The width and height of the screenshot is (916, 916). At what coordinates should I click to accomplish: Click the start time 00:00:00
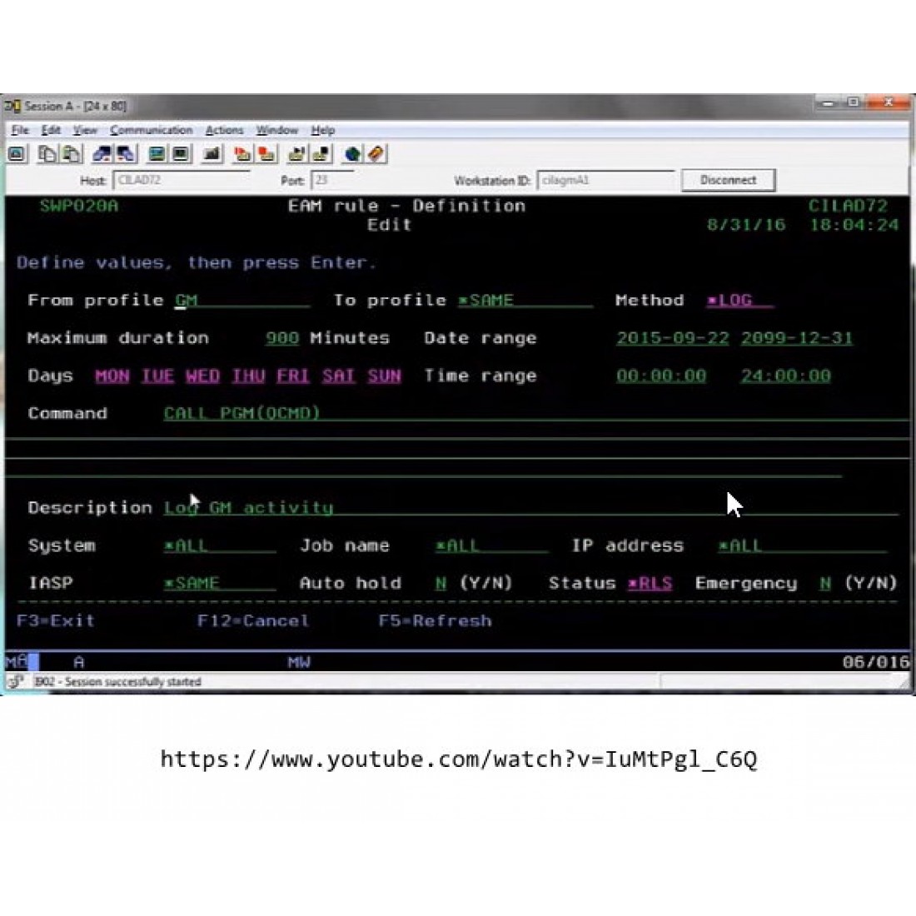(x=661, y=376)
